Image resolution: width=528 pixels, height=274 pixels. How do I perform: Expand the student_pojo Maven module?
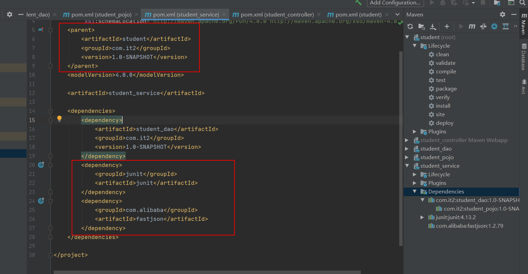[x=407, y=157]
